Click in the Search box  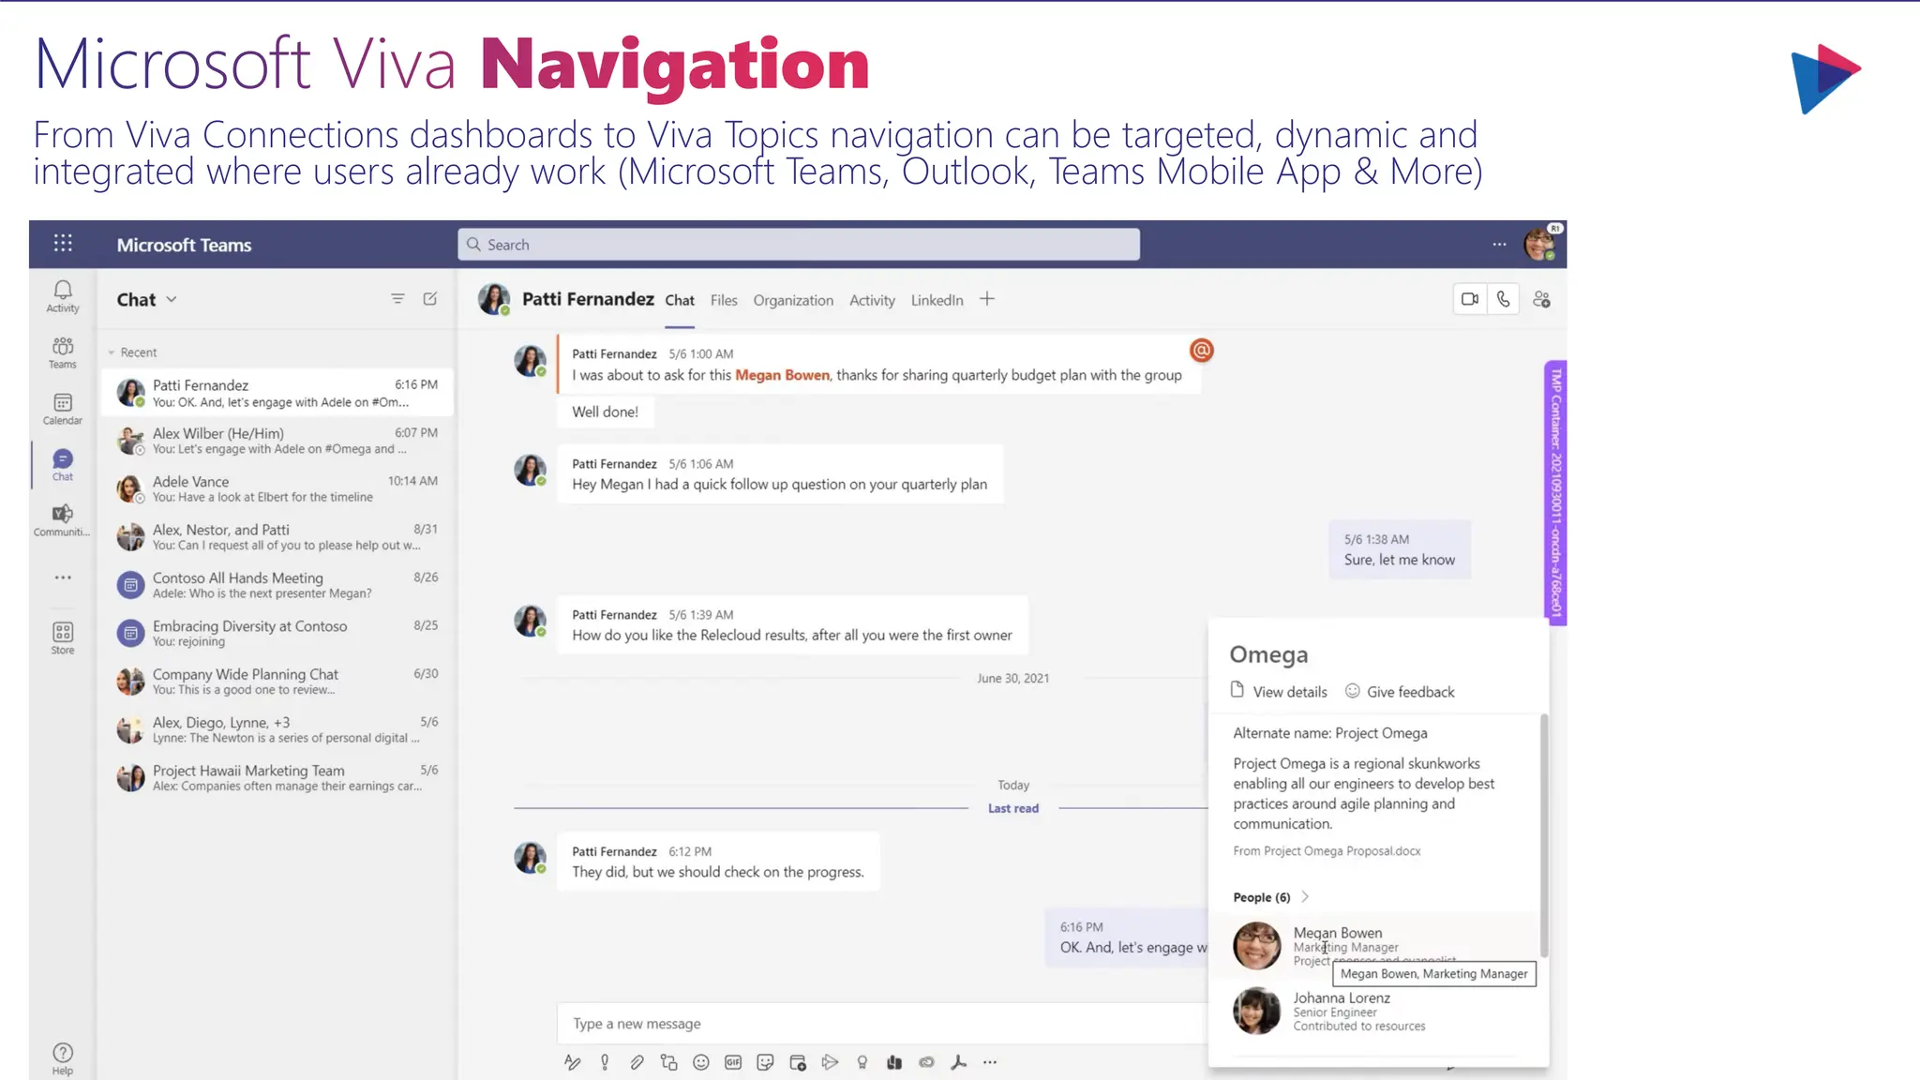[799, 245]
